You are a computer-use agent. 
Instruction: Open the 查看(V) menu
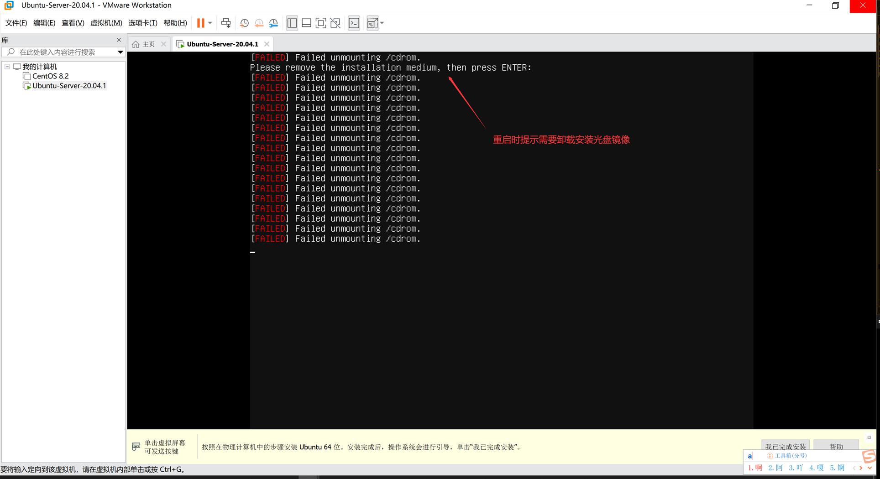pos(73,23)
